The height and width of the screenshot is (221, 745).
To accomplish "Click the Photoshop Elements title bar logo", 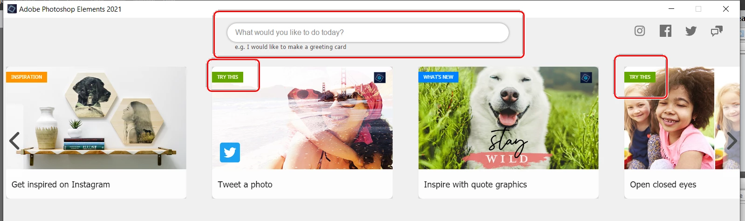I will 12,9.
